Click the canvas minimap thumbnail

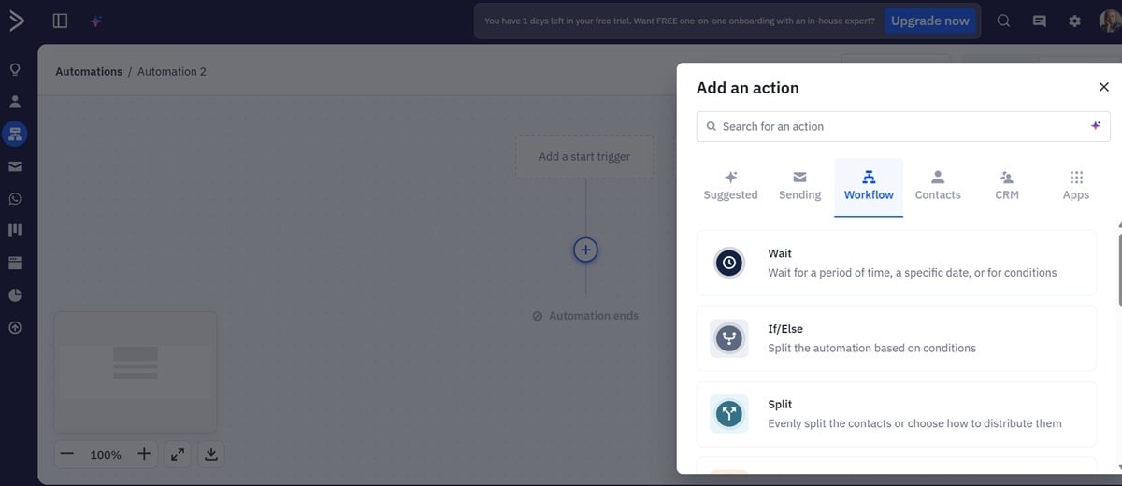(x=136, y=372)
